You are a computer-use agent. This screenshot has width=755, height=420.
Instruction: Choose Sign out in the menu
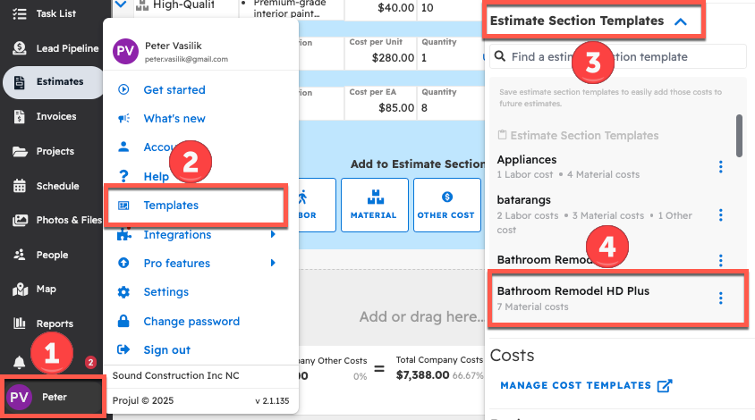(166, 350)
